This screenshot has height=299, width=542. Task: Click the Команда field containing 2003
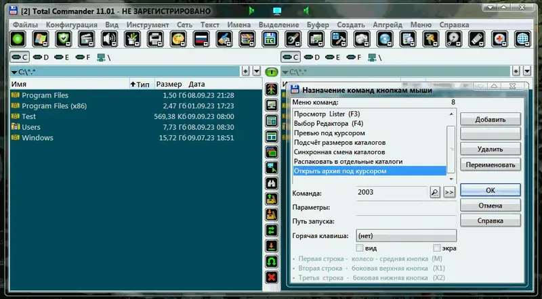point(392,192)
